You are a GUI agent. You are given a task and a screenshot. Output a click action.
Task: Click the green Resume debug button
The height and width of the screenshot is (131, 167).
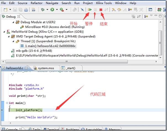coord(90,10)
